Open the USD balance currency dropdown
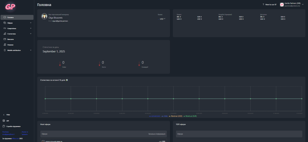Screen dimensions: 308x142 click(x=162, y=19)
